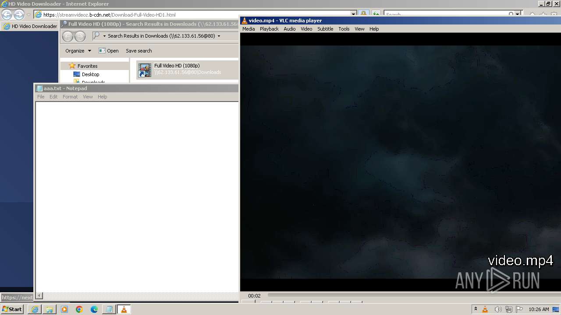Open Windows Explorer from the taskbar
The height and width of the screenshot is (315, 561).
(x=50, y=309)
